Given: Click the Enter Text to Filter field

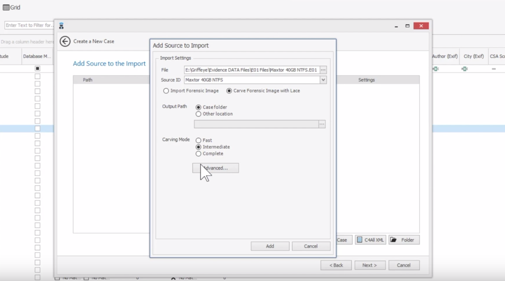Looking at the screenshot, I should [x=29, y=25].
